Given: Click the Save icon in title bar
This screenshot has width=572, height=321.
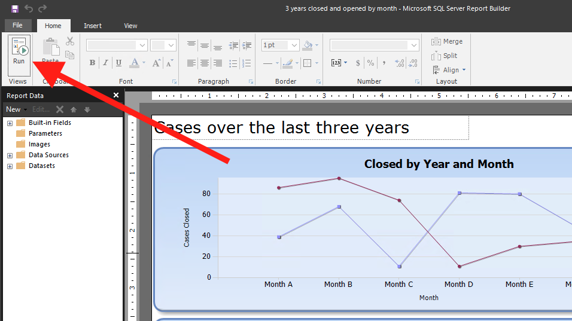Looking at the screenshot, I should click(x=14, y=8).
